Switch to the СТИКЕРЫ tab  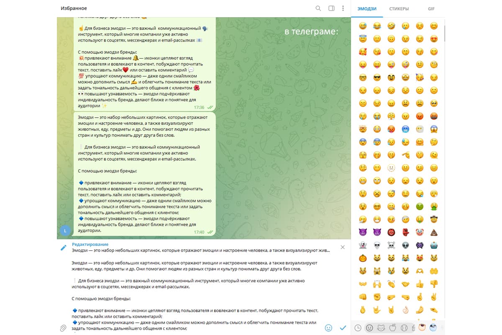tap(399, 8)
